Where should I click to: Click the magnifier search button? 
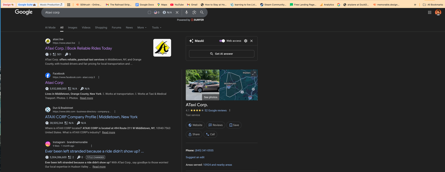(x=202, y=12)
